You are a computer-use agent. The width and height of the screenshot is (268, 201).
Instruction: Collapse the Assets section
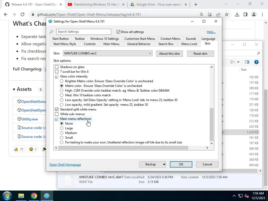click(x=14, y=90)
